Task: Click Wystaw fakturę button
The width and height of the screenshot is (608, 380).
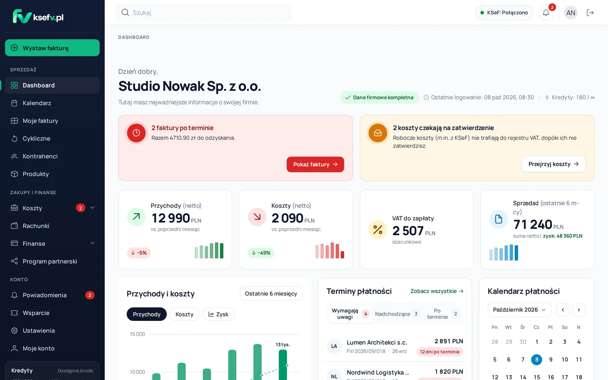Action: click(x=52, y=48)
